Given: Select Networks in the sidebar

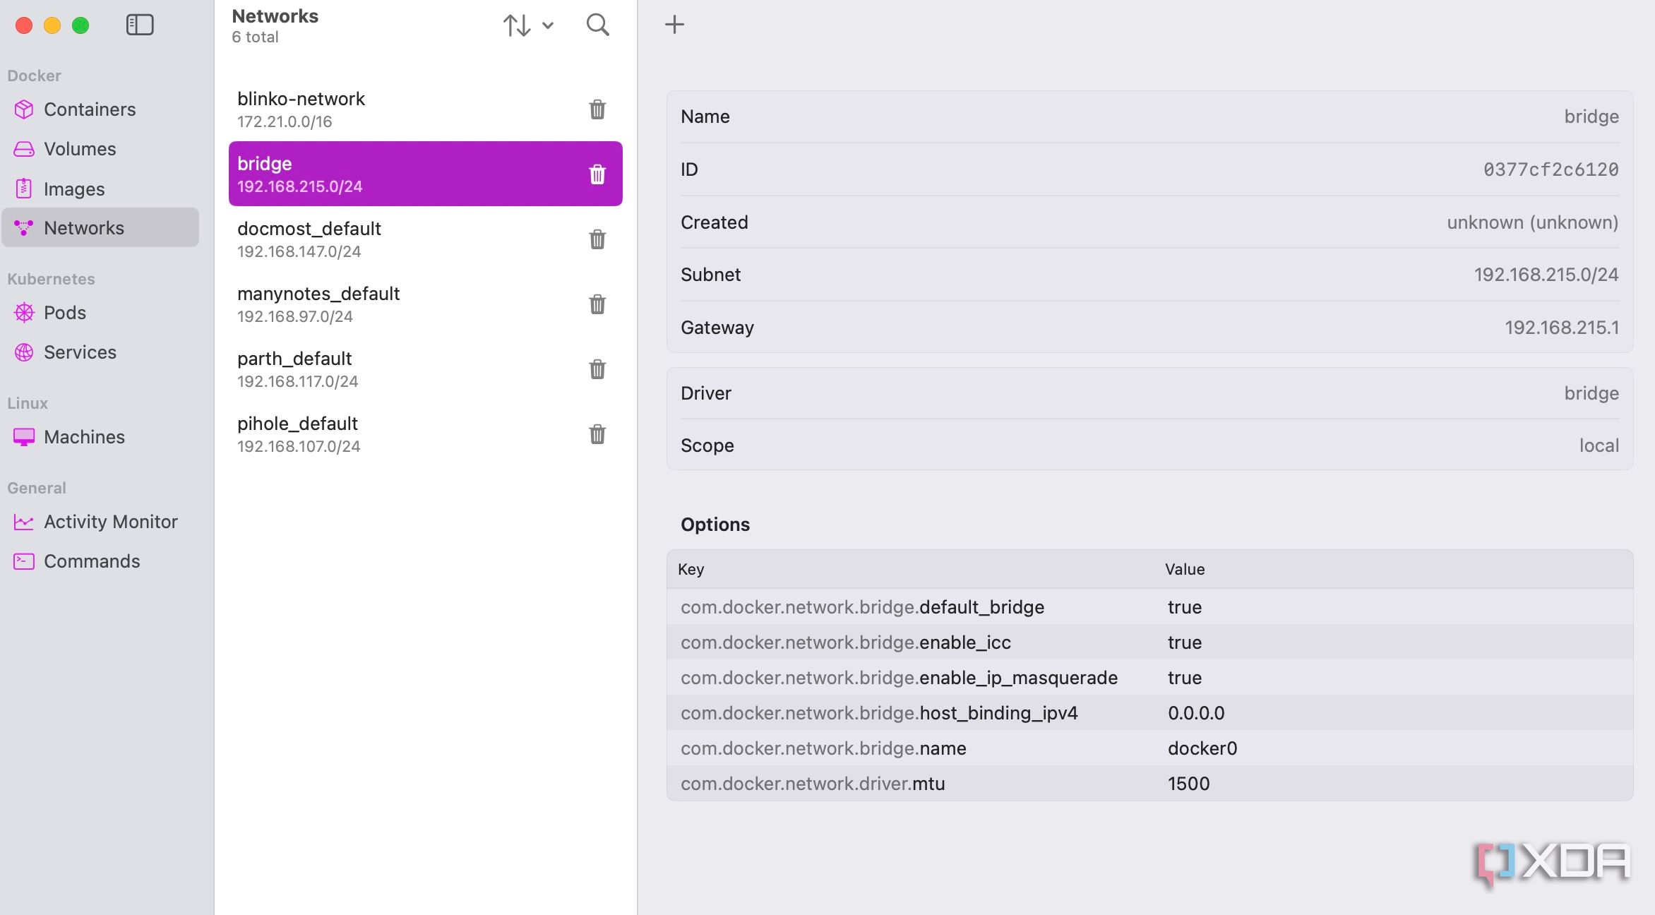Looking at the screenshot, I should [x=100, y=227].
